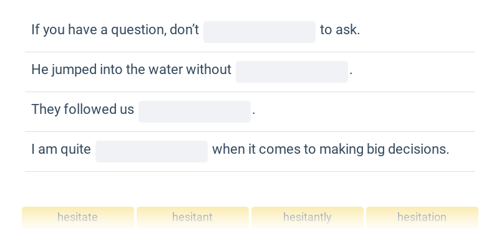This screenshot has width=499, height=249.
Task: Click the text "He jumped into the water without"
Action: [131, 70]
